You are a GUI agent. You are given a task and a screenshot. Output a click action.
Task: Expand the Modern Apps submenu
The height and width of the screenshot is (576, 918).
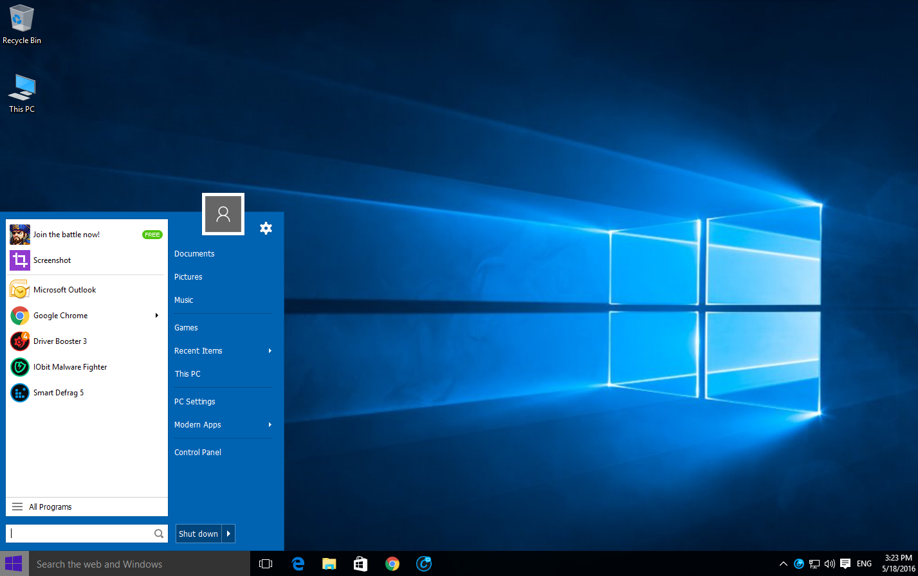270,425
